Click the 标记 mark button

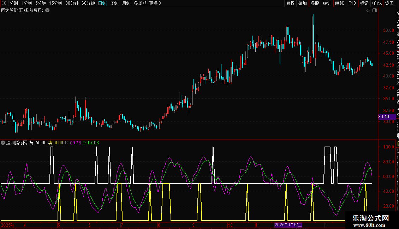(x=364, y=3)
